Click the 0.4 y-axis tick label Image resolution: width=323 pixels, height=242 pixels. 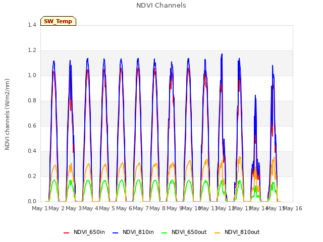pos(32,151)
